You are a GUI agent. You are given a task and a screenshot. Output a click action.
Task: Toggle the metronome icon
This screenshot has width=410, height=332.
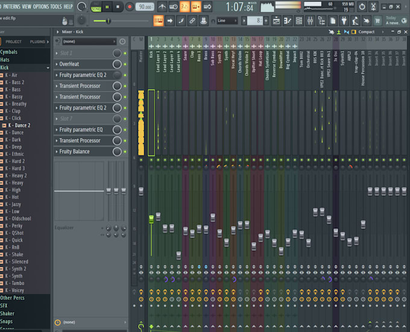(162, 7)
